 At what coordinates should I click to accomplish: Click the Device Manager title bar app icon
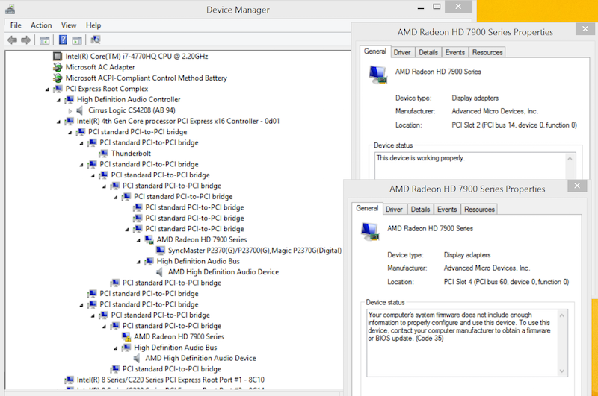(x=10, y=9)
